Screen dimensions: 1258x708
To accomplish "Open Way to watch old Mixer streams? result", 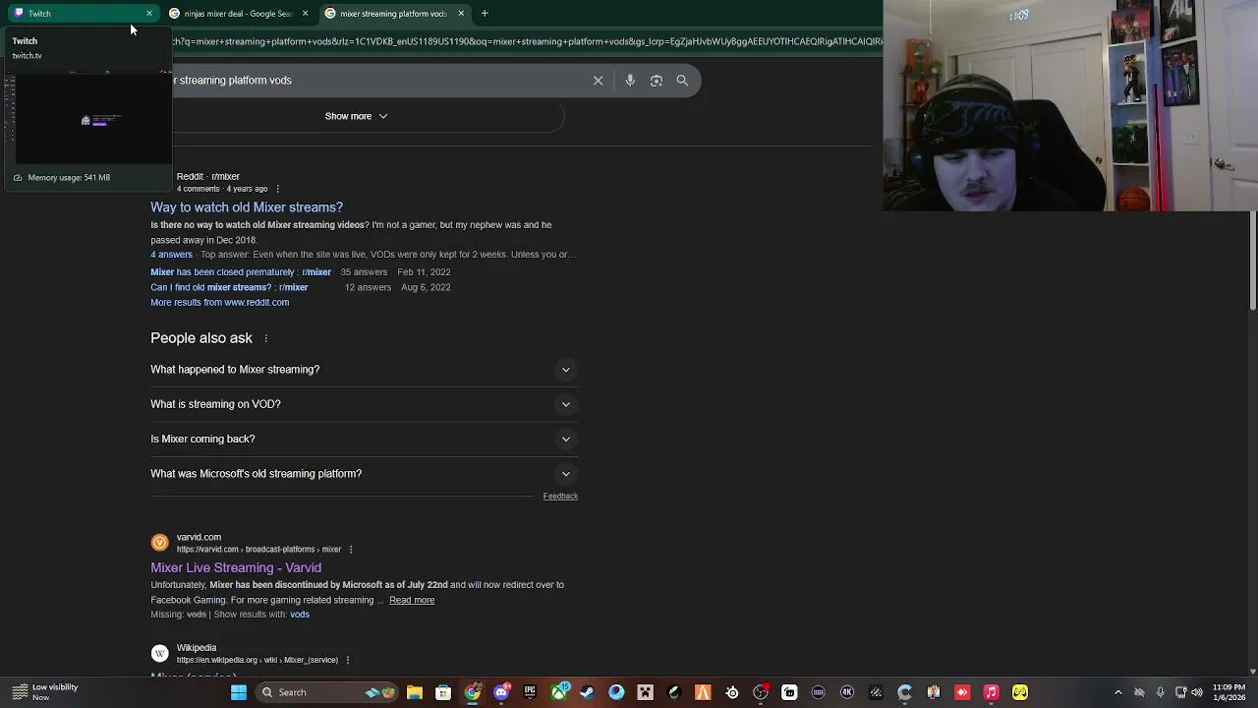I will (247, 207).
